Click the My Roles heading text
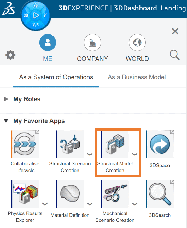187x228 pixels. tap(27, 99)
